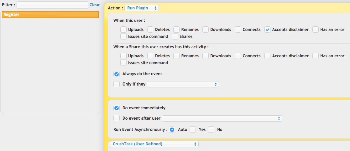Enable Connects under Share activity section
The height and width of the screenshot is (151, 350).
[x=238, y=56]
